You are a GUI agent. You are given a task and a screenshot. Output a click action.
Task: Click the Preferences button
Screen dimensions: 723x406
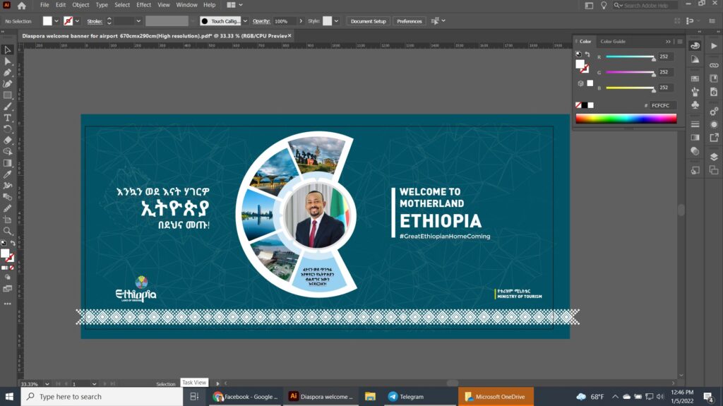tap(409, 21)
